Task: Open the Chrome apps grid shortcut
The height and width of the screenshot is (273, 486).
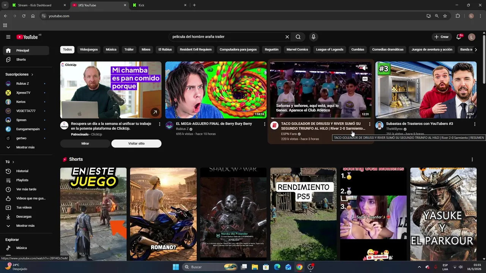Action: coord(5,25)
